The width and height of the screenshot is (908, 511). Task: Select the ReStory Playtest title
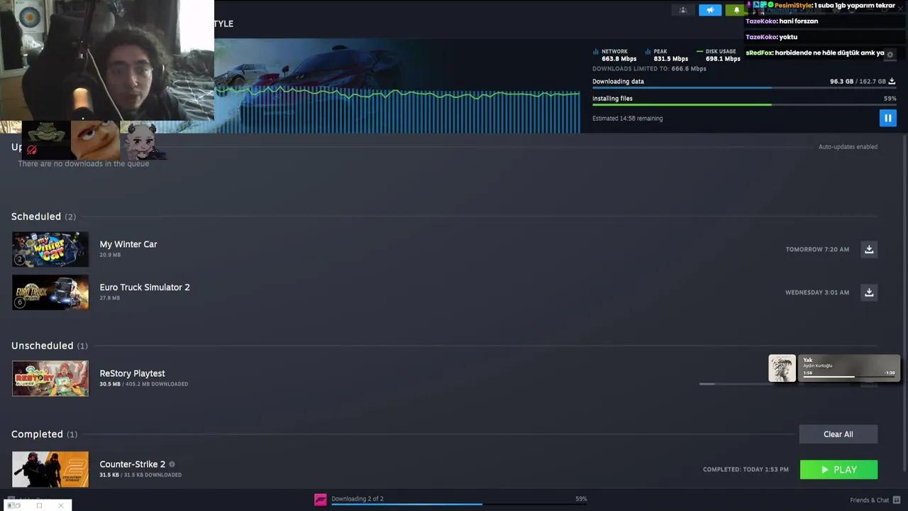[132, 373]
